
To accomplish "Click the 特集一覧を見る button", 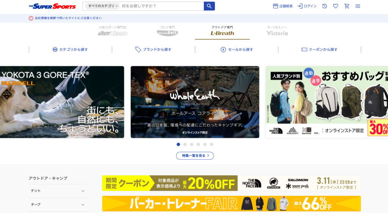I will click(195, 155).
